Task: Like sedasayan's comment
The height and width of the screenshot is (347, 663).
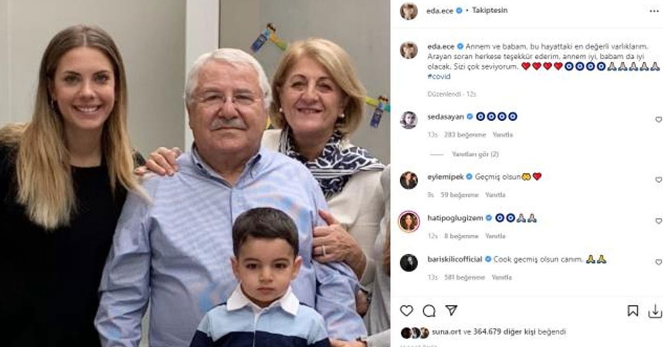Action: (658, 120)
